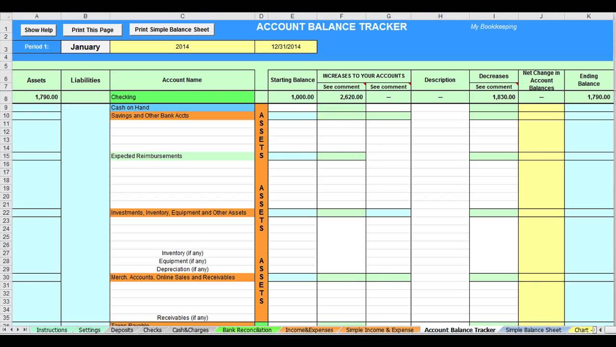
Task: Click the Ending Balance header cell
Action: pos(589,80)
